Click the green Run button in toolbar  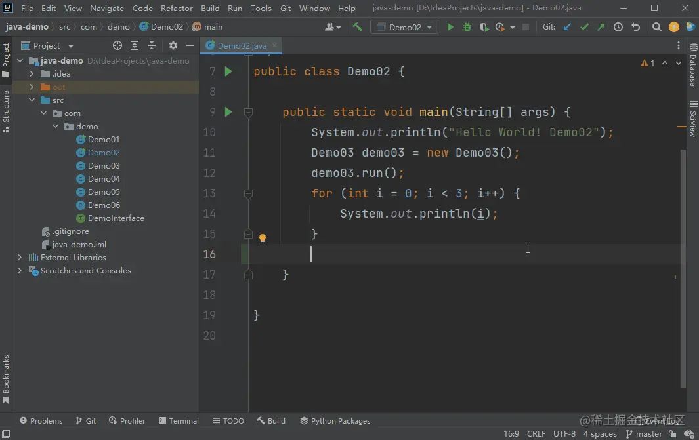[x=450, y=27]
